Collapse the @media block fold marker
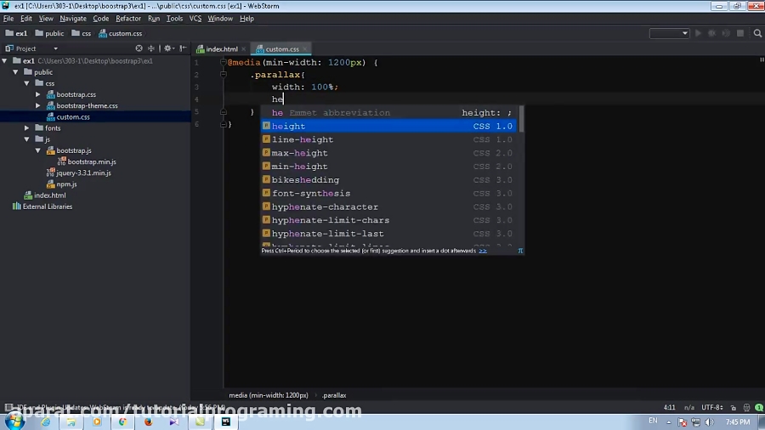This screenshot has height=430, width=765. point(224,62)
